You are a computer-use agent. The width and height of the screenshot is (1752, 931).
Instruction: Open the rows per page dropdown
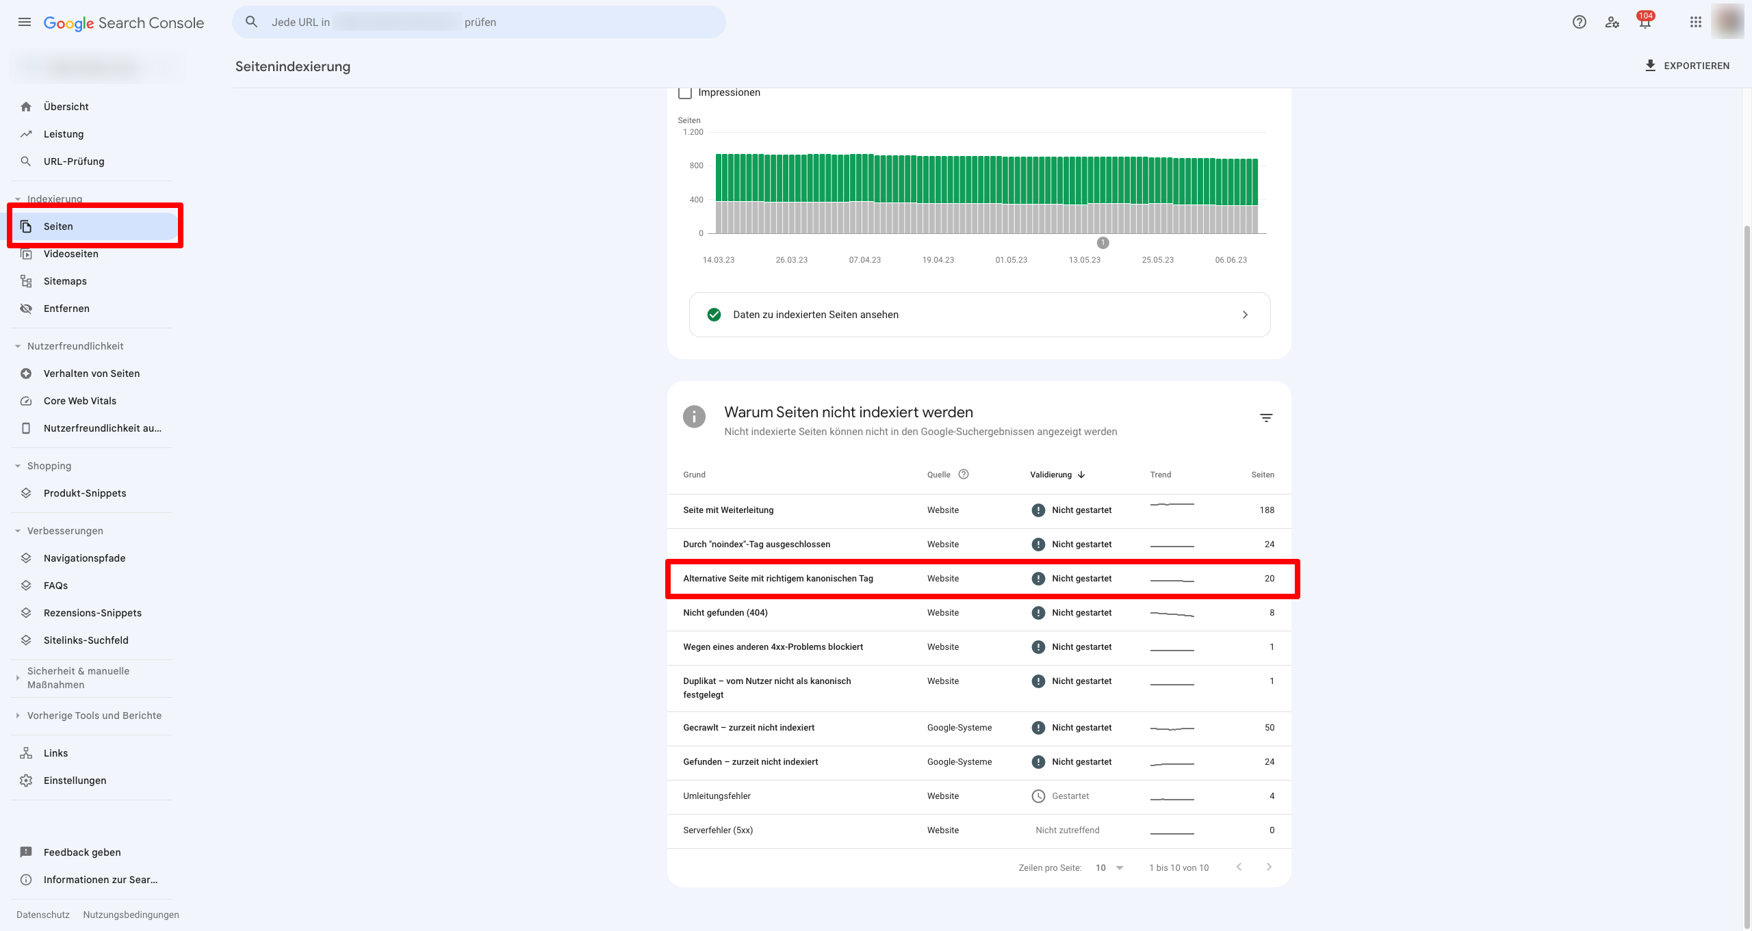(1110, 867)
